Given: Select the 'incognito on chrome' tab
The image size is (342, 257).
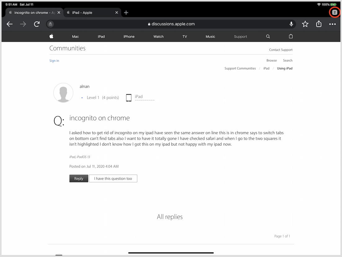Looking at the screenshot, I should (x=34, y=13).
